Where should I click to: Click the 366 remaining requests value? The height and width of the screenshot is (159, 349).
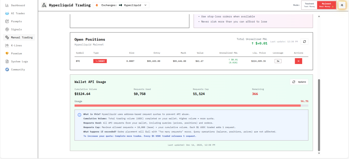coord(255,94)
